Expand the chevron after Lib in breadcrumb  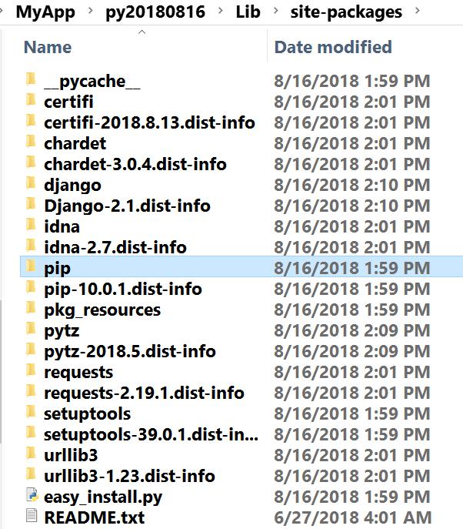275,11
